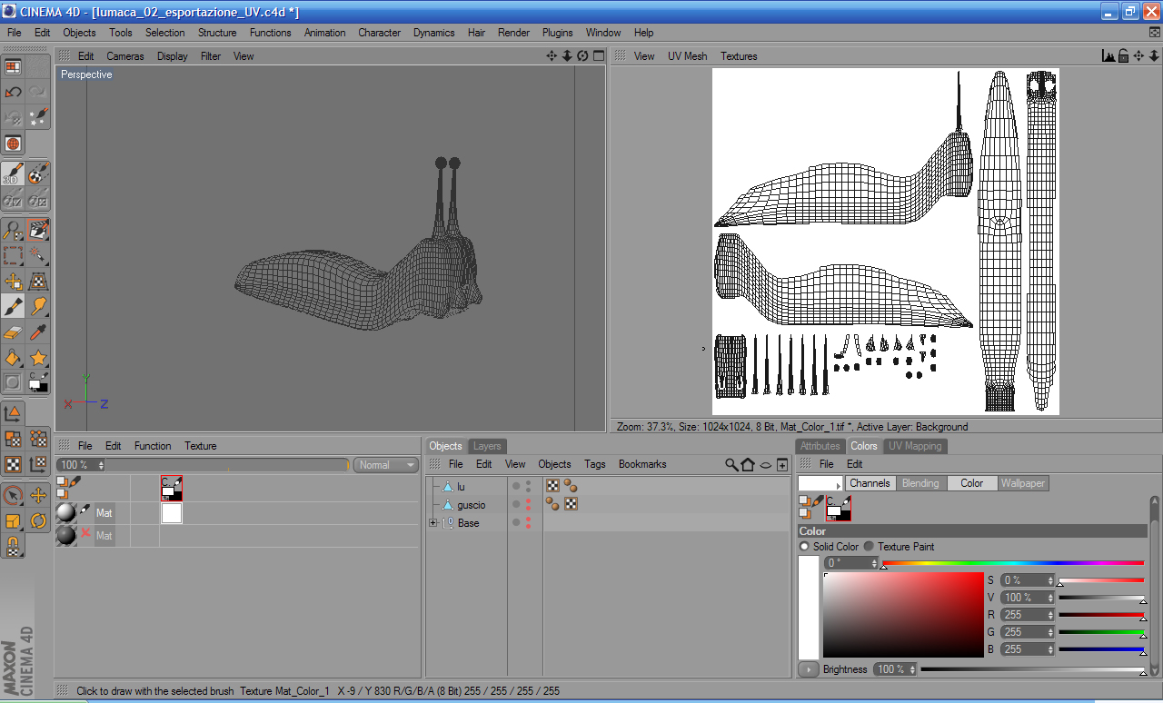Click on the rainbow hue slider
Viewport: 1163px width, 703px height.
click(1012, 563)
